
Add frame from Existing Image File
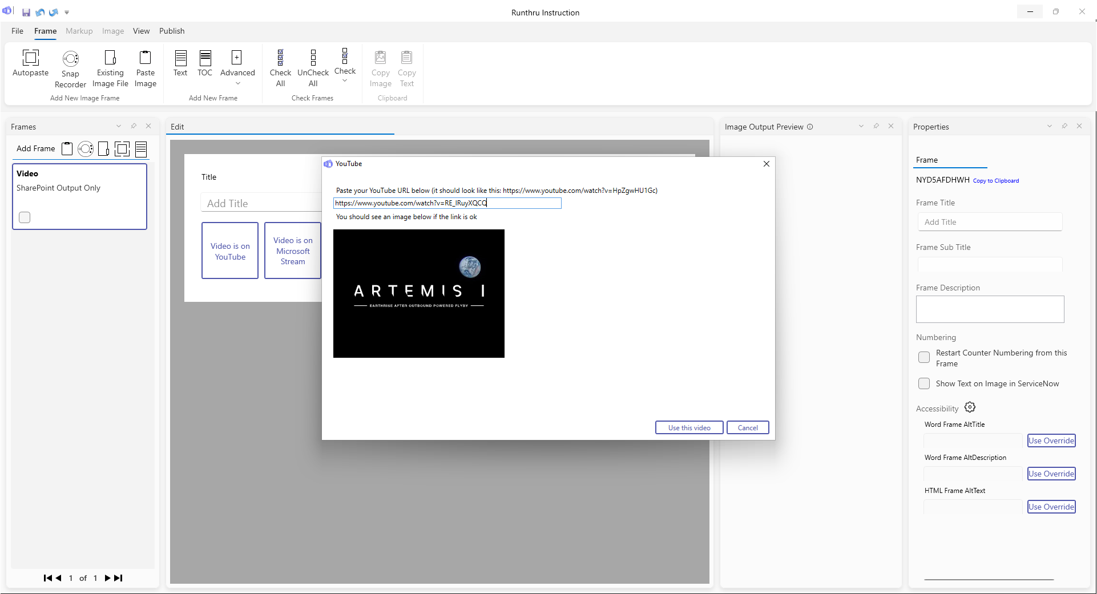(x=110, y=58)
